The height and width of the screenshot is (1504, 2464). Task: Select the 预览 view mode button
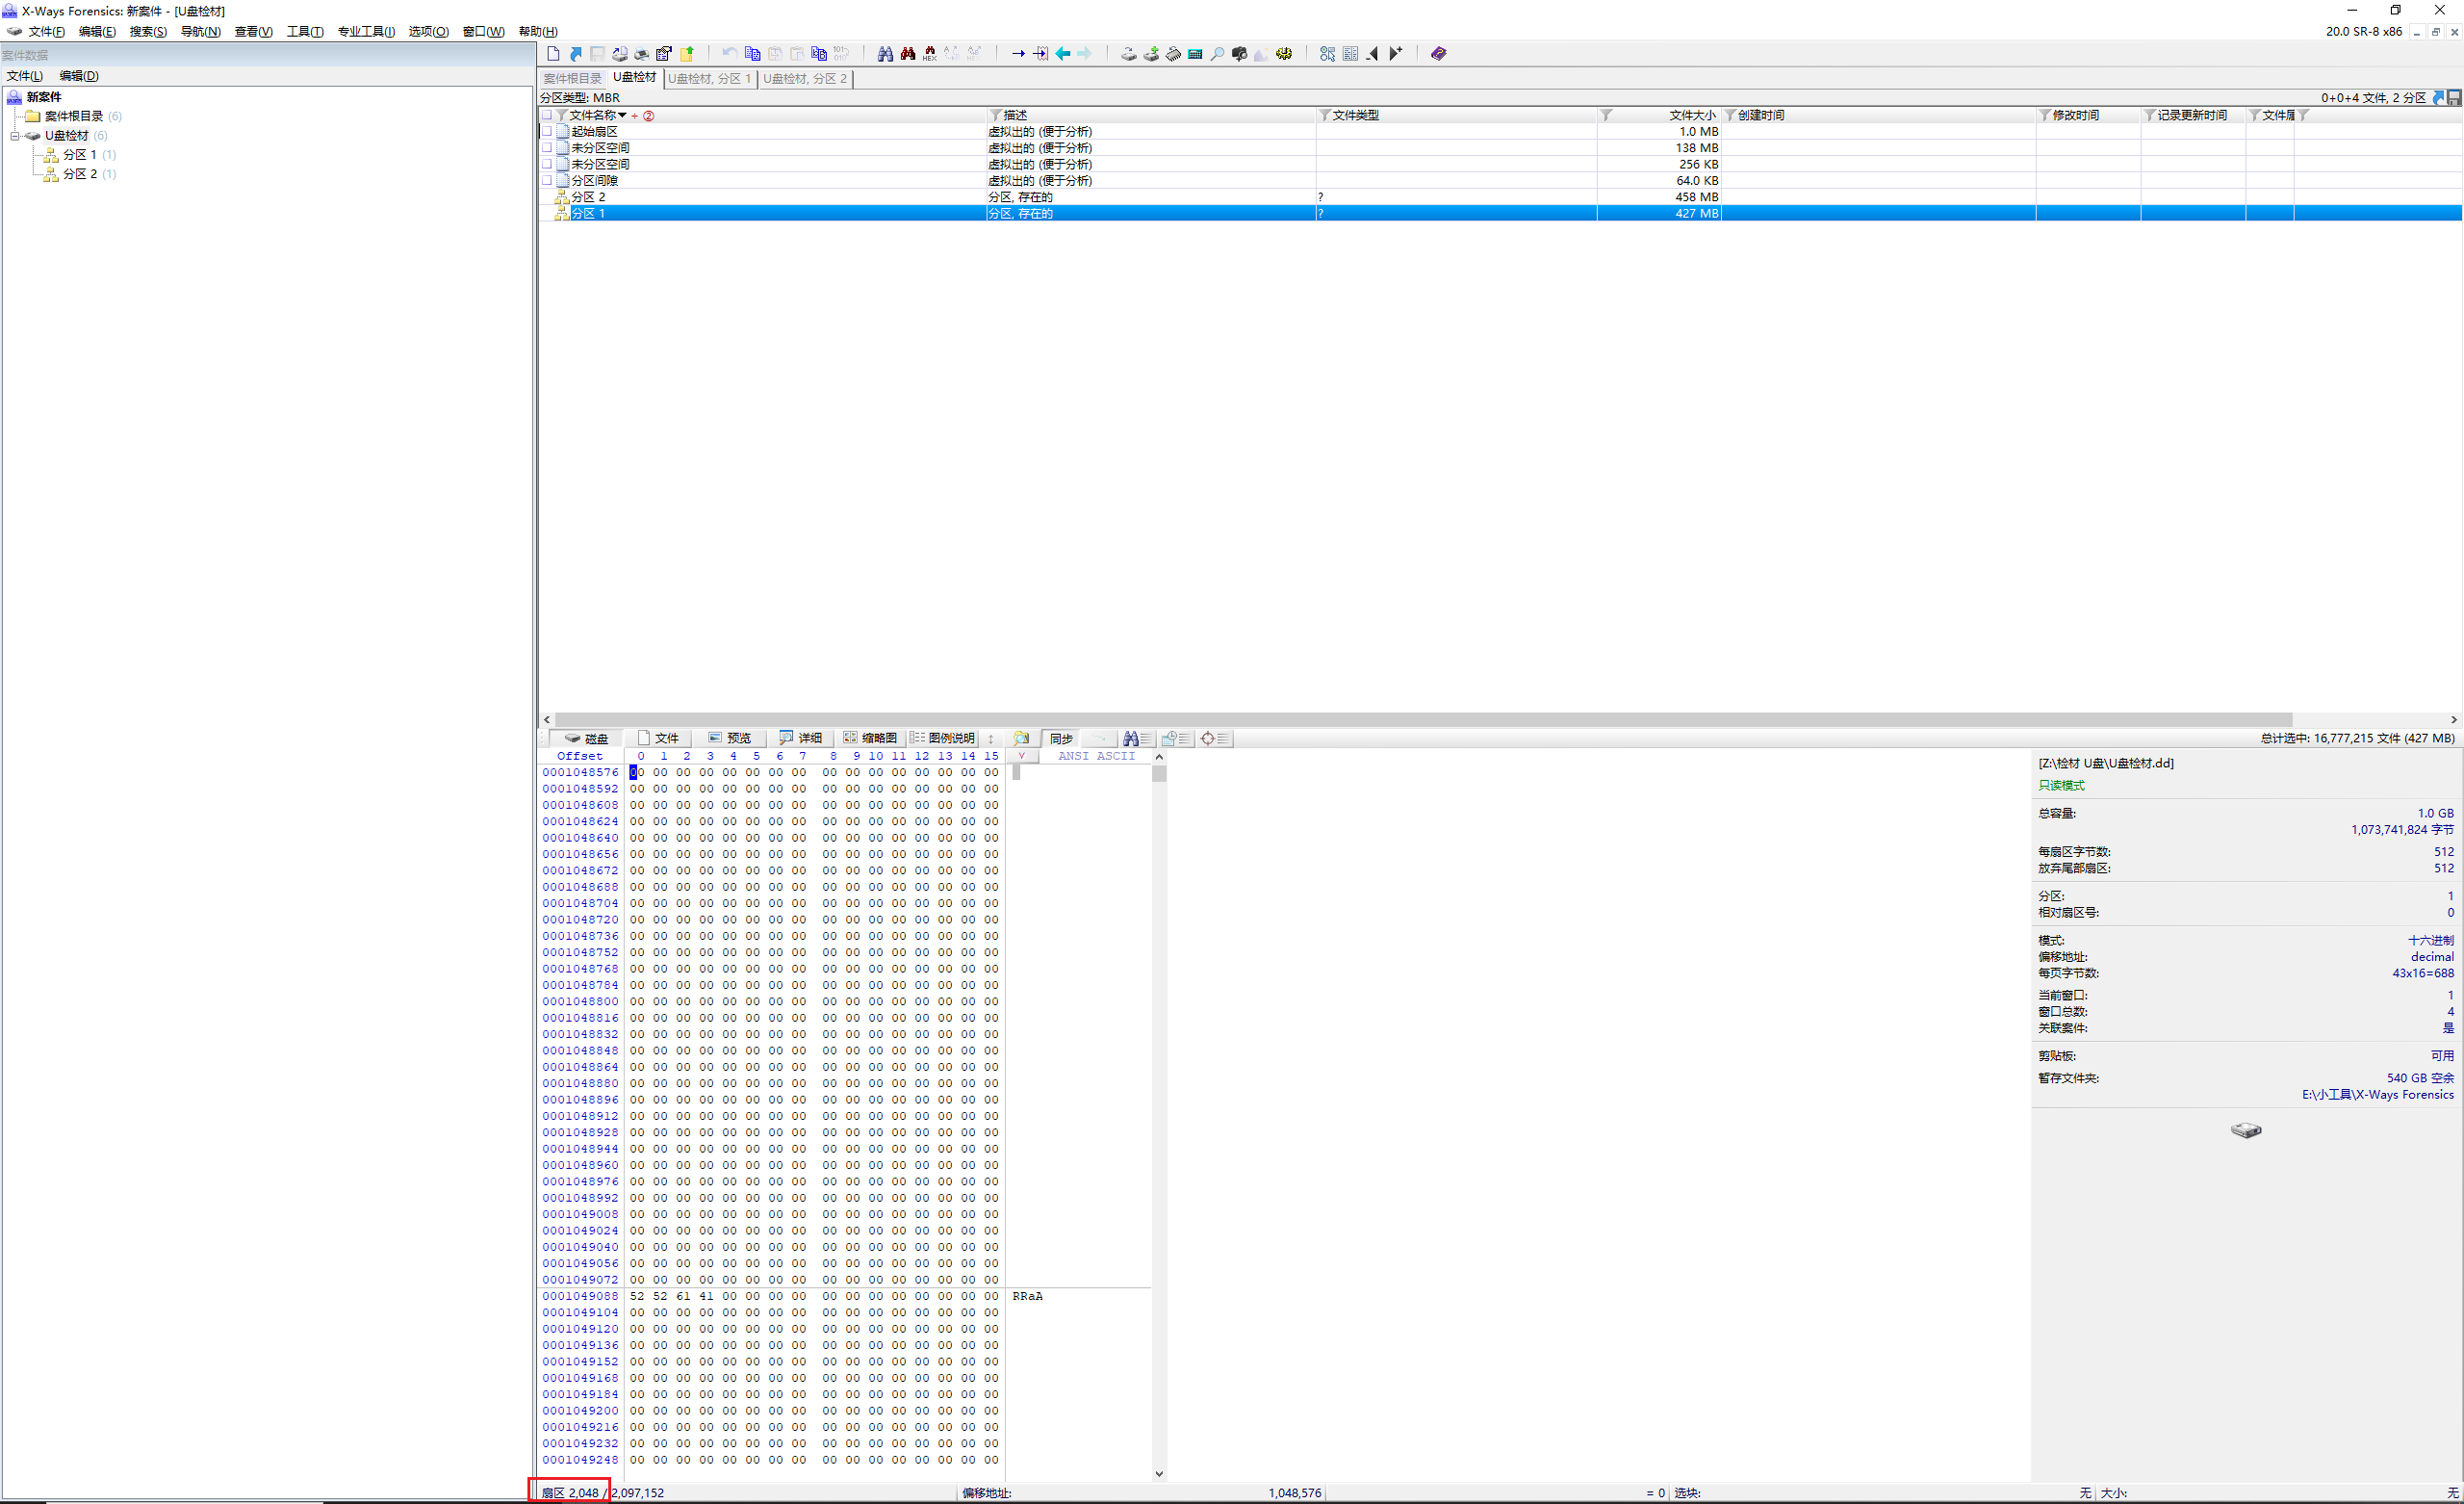(730, 739)
